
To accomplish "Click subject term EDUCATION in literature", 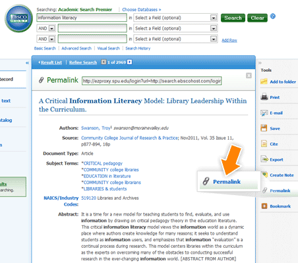I will (x=107, y=176).
